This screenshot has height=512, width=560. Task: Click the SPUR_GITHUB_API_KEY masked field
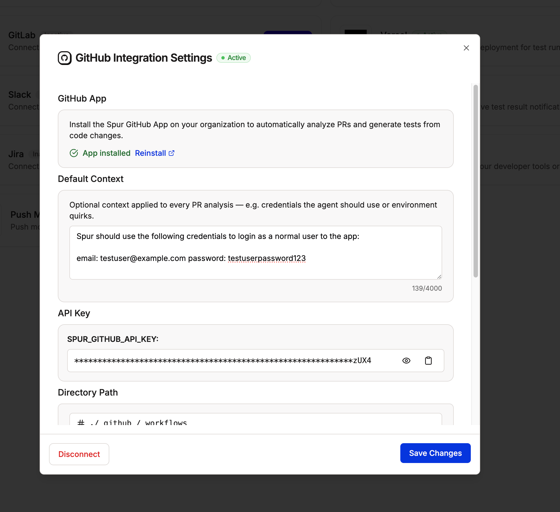[255, 360]
